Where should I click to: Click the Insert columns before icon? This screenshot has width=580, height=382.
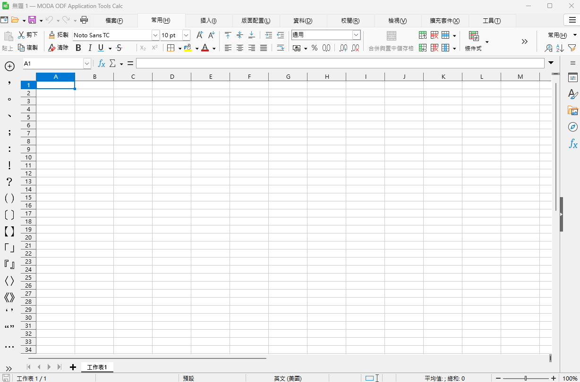coord(423,48)
